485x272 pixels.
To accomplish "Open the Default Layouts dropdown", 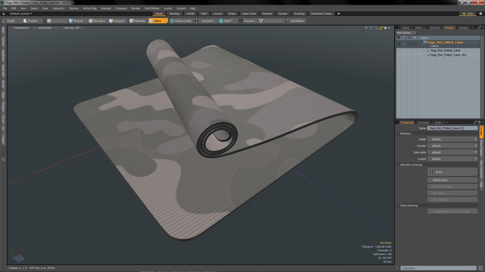I will click(x=21, y=14).
